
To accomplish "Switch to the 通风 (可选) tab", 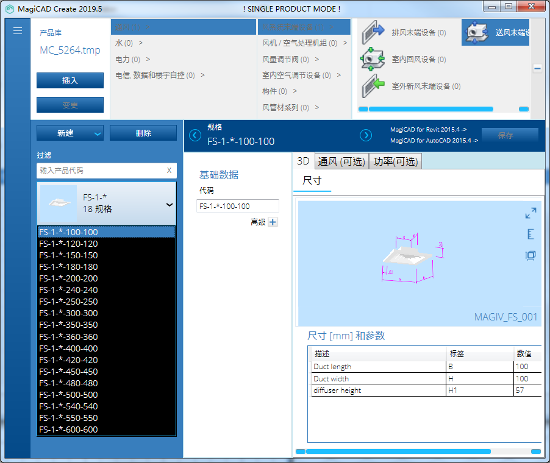I will [341, 161].
